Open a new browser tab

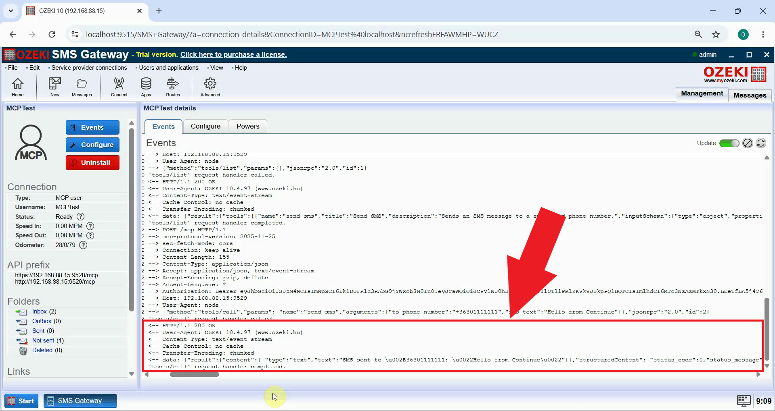pyautogui.click(x=159, y=11)
